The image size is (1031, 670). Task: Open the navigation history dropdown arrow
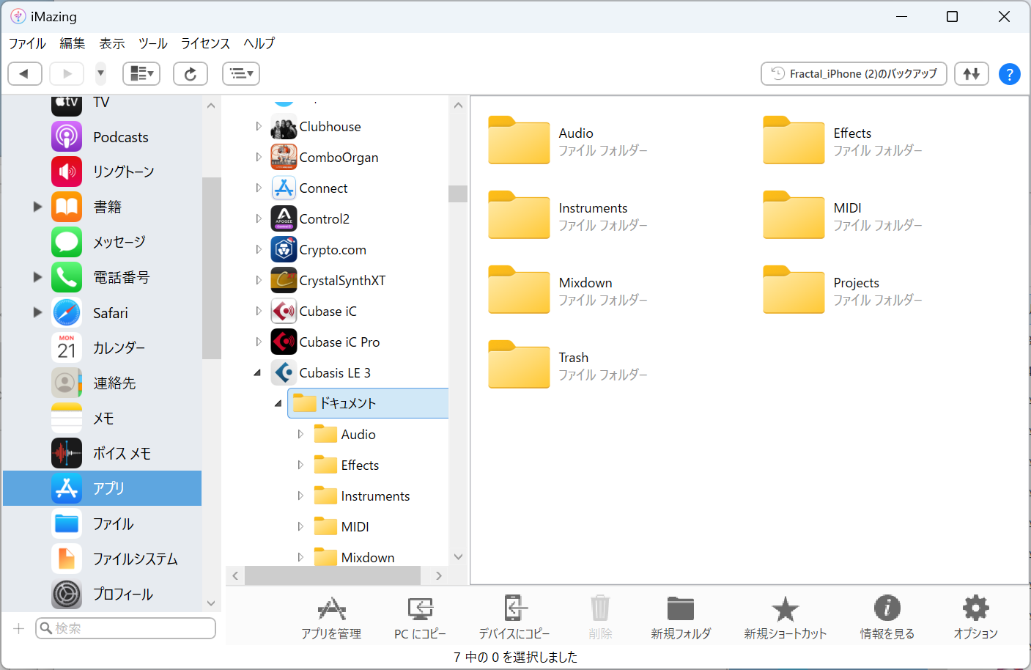100,74
